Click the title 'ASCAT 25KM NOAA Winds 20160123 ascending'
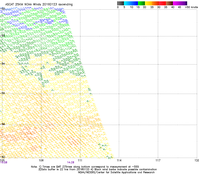The height and width of the screenshot is (174, 199). tap(39, 5)
